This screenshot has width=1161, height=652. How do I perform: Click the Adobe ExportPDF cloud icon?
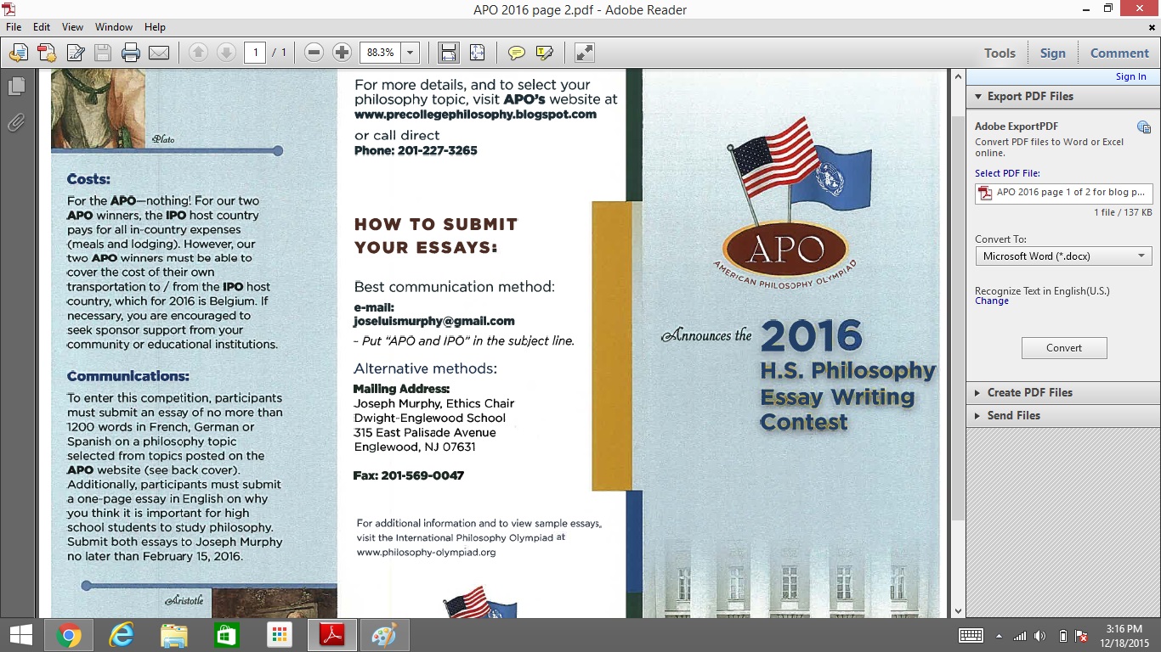pyautogui.click(x=1143, y=127)
